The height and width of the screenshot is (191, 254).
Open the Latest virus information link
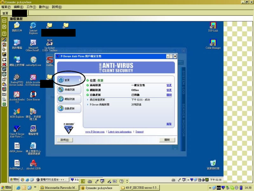pyautogui.click(x=120, y=132)
